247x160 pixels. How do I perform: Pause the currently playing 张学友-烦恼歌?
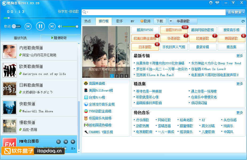coord(40,26)
